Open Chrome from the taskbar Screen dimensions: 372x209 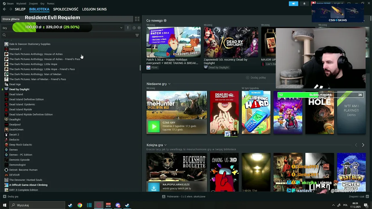[80, 205]
